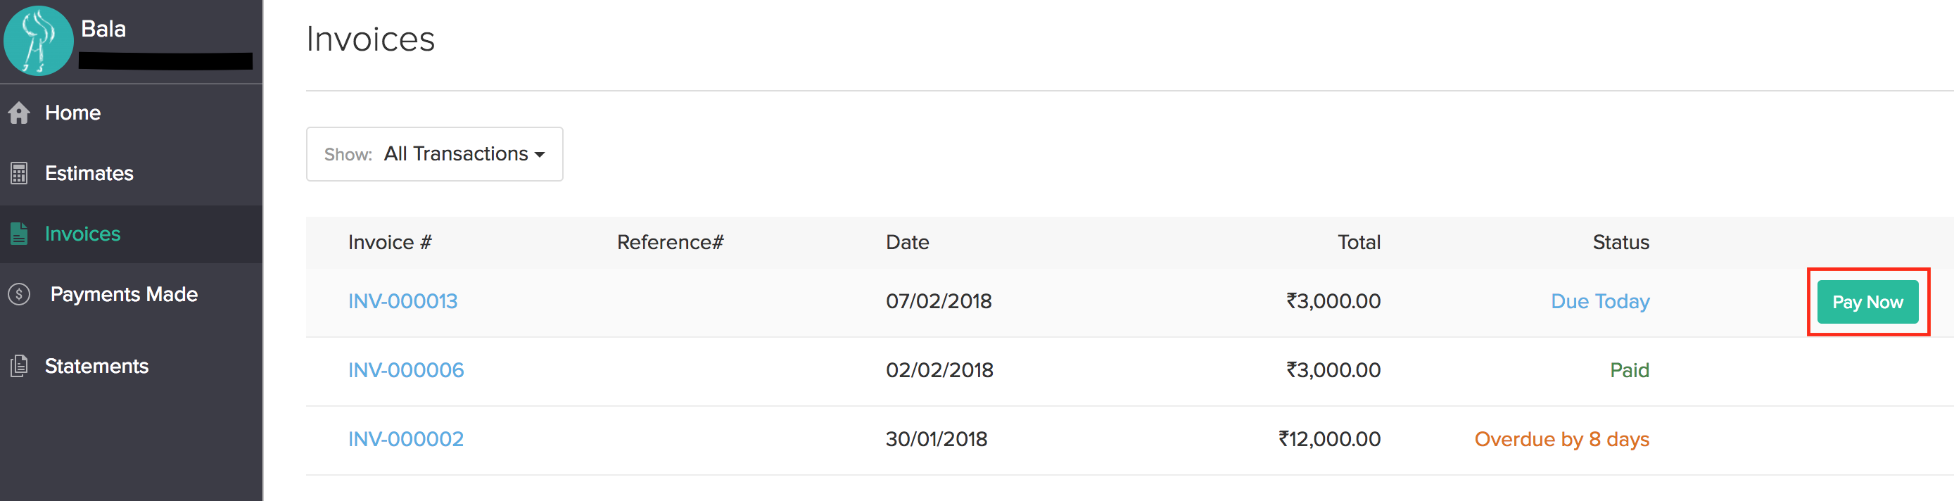This screenshot has width=1954, height=501.
Task: Click the green Invoices document icon
Action: pos(19,234)
